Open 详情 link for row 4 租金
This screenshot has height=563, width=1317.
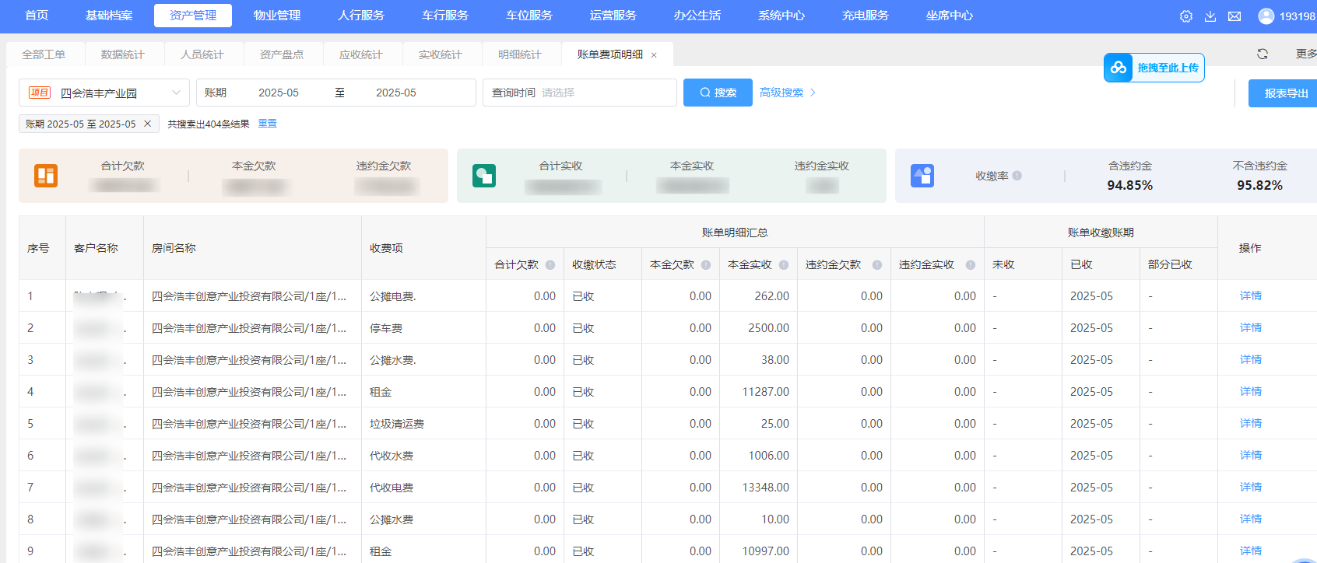[1251, 392]
